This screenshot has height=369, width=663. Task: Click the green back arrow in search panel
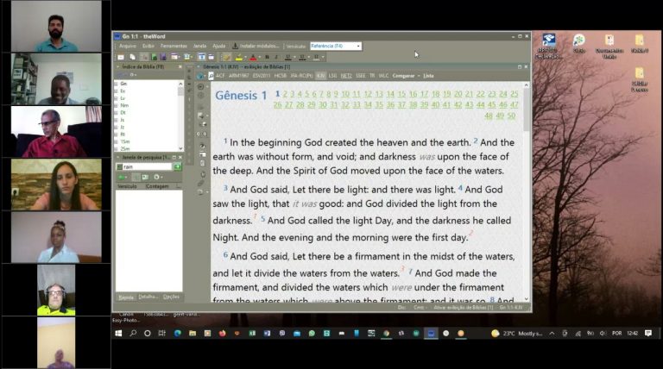(122, 178)
